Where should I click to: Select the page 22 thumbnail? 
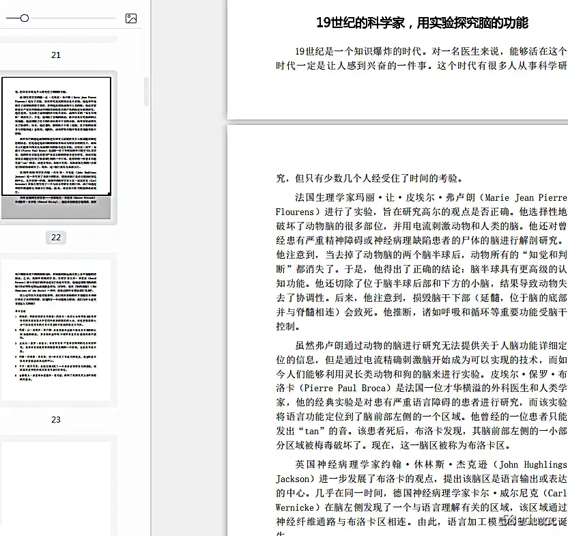56,148
